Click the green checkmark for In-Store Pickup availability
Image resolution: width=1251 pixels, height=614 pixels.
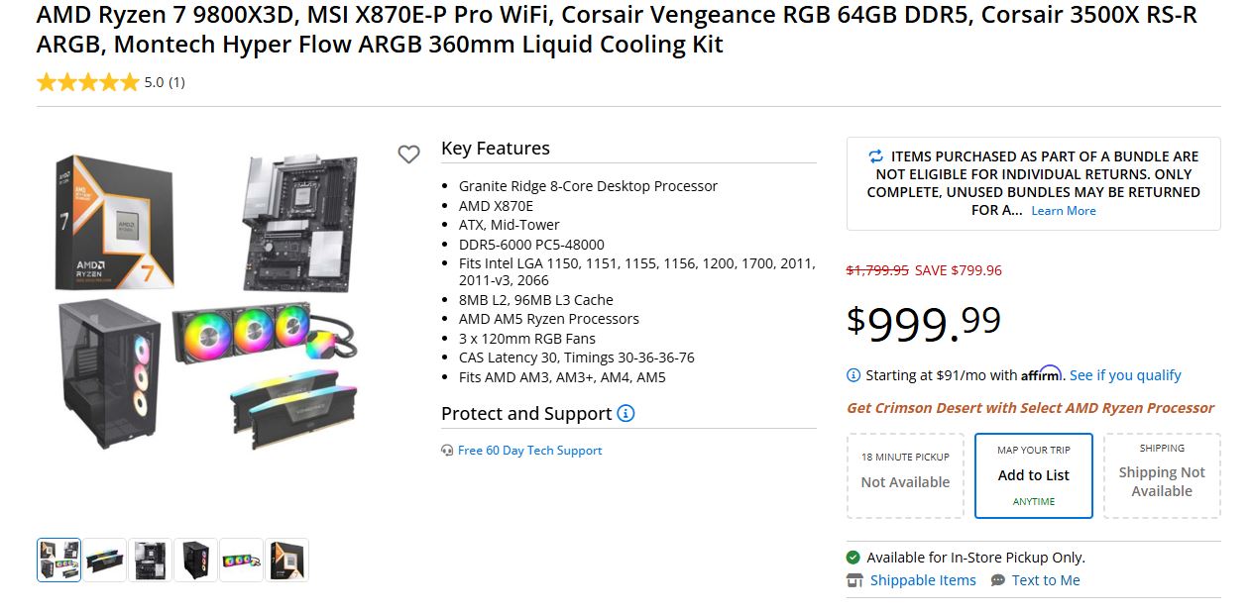pyautogui.click(x=853, y=557)
